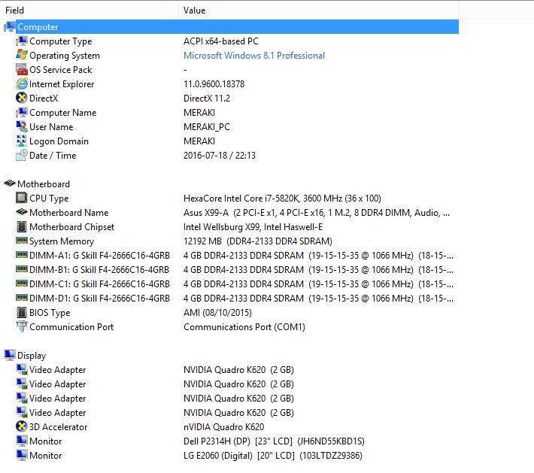Click the User Name icon
Image resolution: width=534 pixels, height=473 pixels.
[x=22, y=126]
